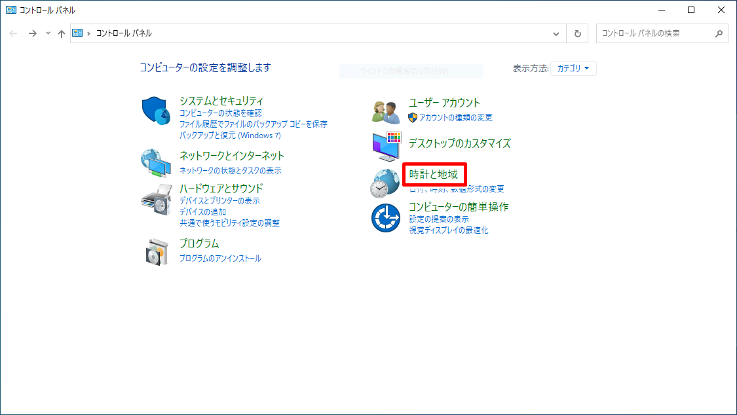Expand the address bar history dropdown
The width and height of the screenshot is (737, 415).
[556, 33]
